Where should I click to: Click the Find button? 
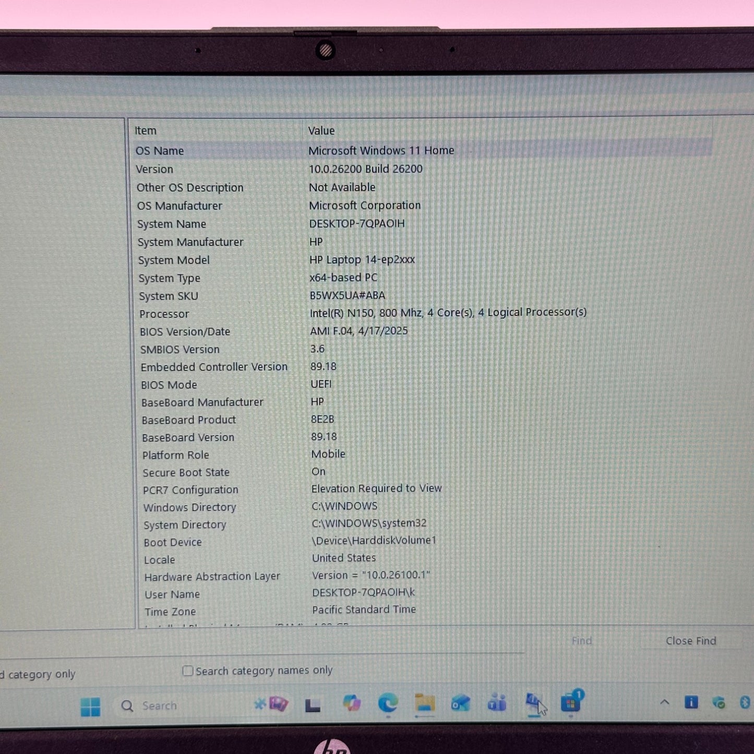(581, 641)
